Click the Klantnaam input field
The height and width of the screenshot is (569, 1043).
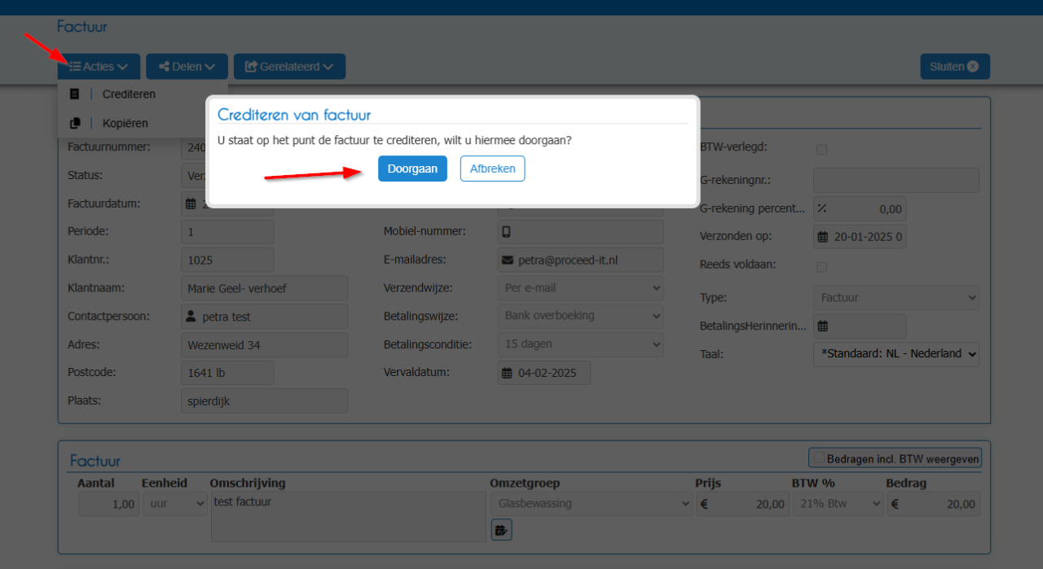[x=264, y=288]
